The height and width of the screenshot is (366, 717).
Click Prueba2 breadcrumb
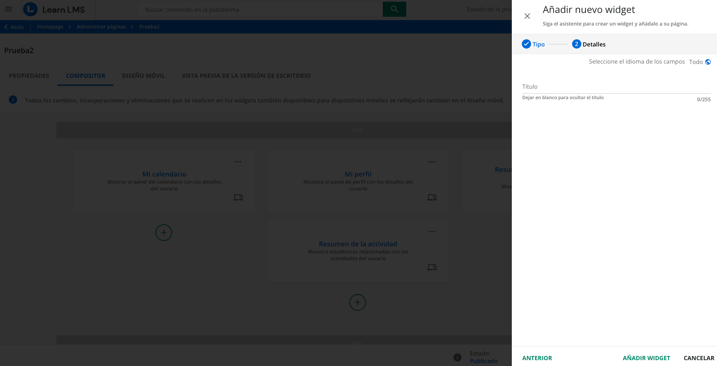tap(150, 27)
